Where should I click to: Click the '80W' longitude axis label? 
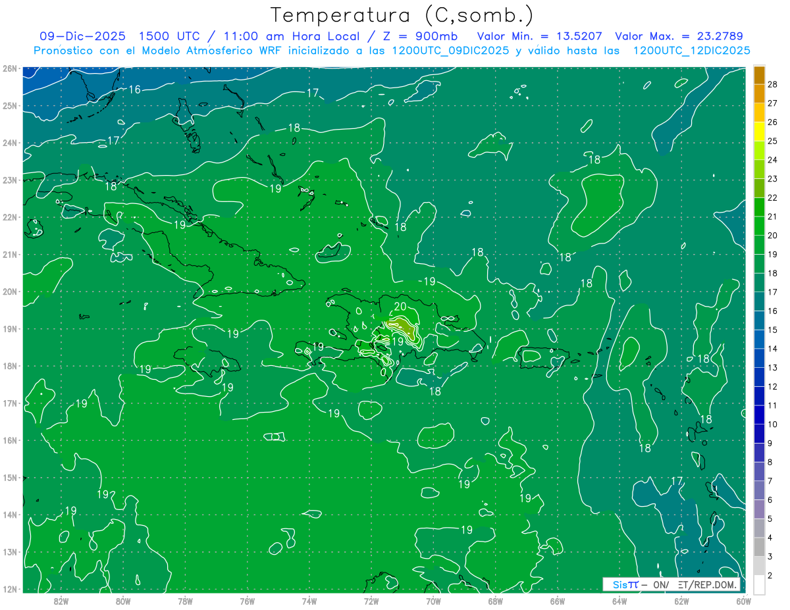[123, 600]
